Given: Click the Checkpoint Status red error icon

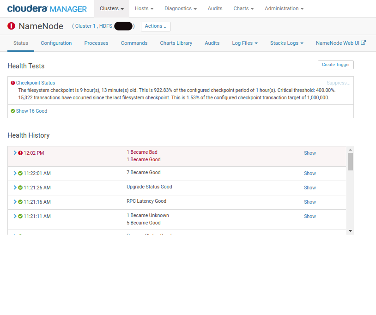Looking at the screenshot, I should tap(13, 83).
